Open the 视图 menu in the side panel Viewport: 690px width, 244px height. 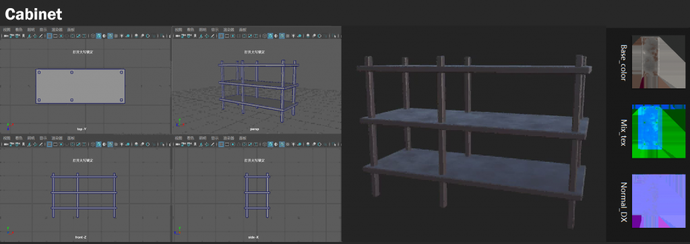pos(178,138)
